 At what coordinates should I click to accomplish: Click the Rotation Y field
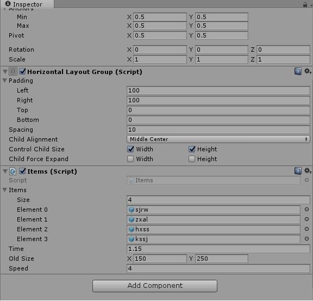point(222,50)
